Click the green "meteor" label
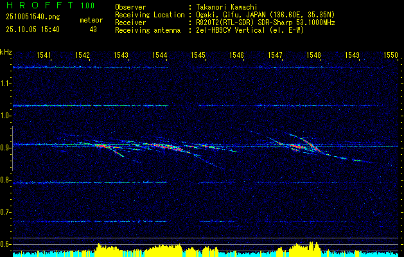Image resolution: width=404 pixels, height=257 pixels. click(91, 20)
